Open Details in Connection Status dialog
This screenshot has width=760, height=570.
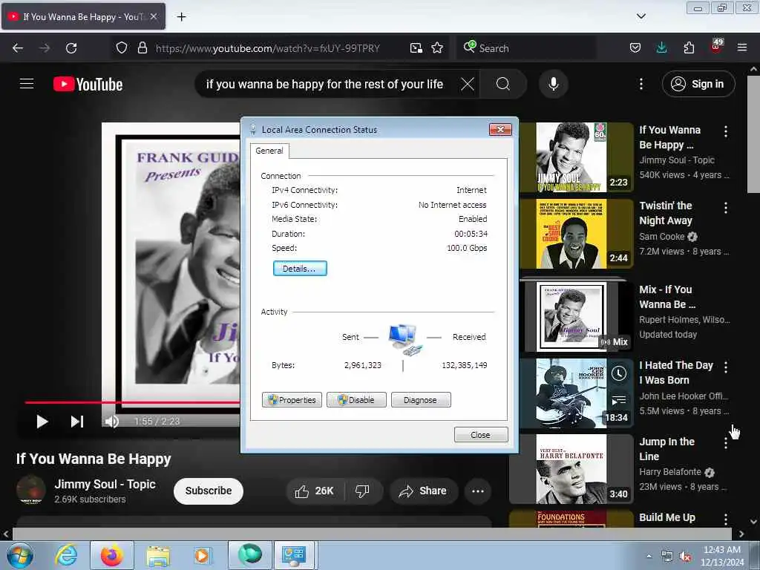300,269
